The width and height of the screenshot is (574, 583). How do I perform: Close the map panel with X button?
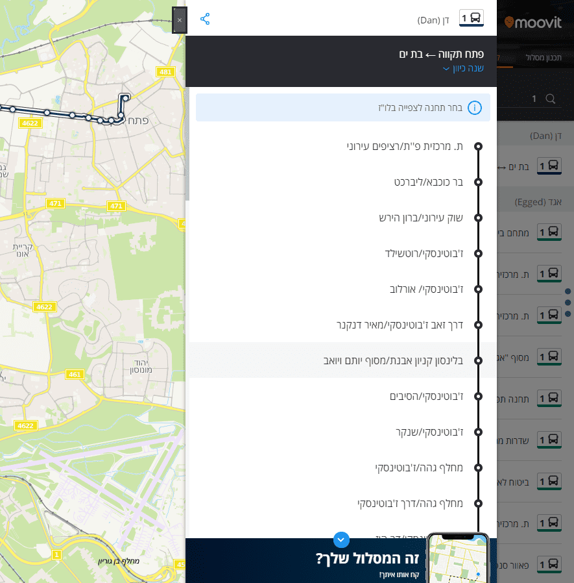pyautogui.click(x=180, y=20)
